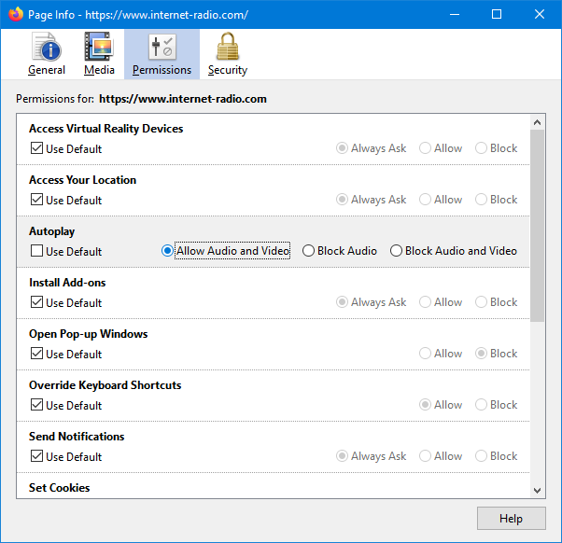Switch to the Media tab icon
The height and width of the screenshot is (543, 562).
(x=99, y=48)
